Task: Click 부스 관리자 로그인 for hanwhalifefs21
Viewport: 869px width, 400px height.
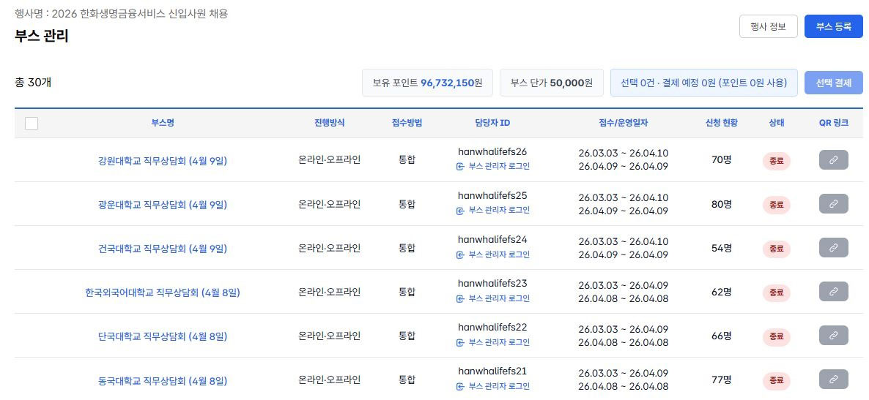Action: coord(498,386)
